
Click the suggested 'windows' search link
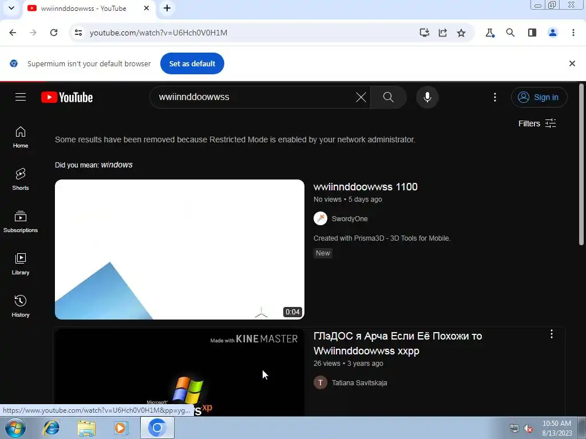coord(117,165)
